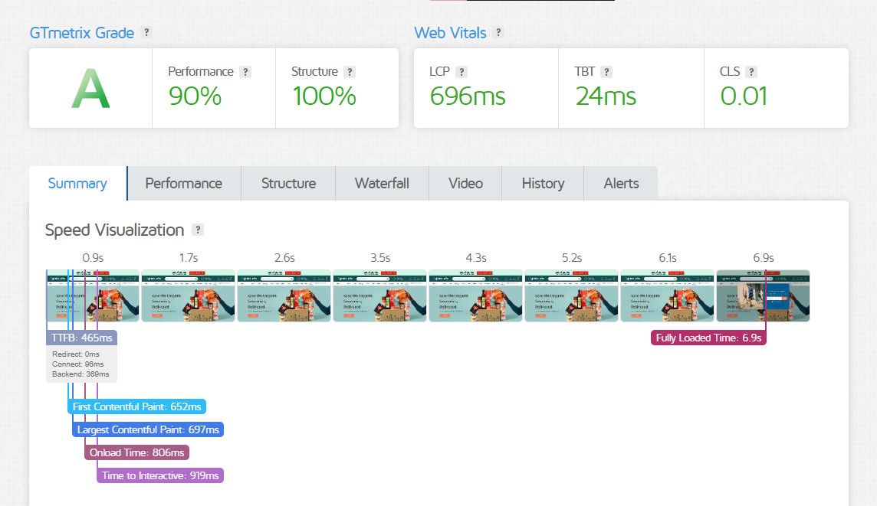Viewport: 877px width, 506px height.
Task: Open the LCP question mark icon
Action: (x=461, y=72)
